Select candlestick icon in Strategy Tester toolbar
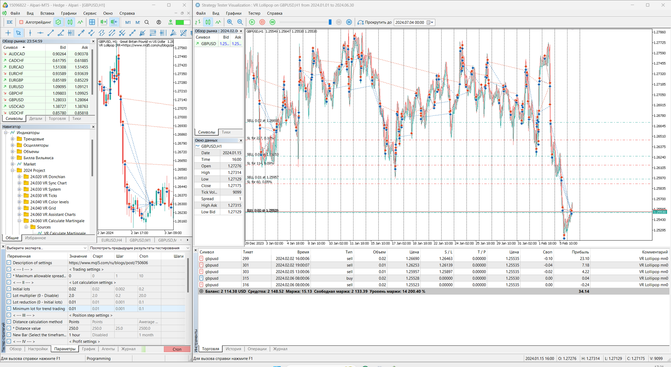Viewport: 671px width, 367px height. tap(208, 22)
